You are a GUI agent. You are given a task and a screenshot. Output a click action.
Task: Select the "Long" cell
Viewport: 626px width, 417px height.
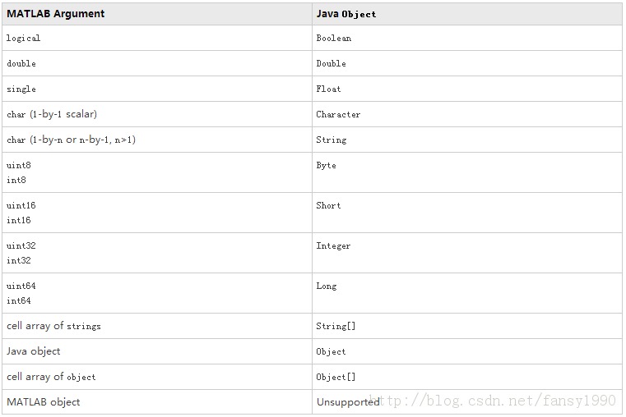pos(326,286)
